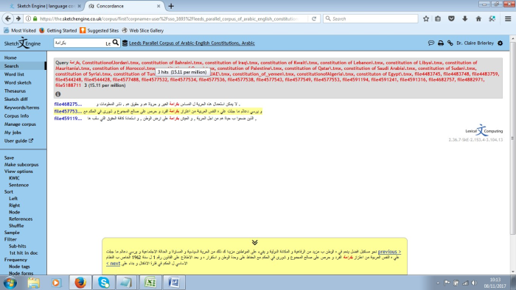
Task: Switch to Sketch Engine language corpus tab
Action: (45, 6)
